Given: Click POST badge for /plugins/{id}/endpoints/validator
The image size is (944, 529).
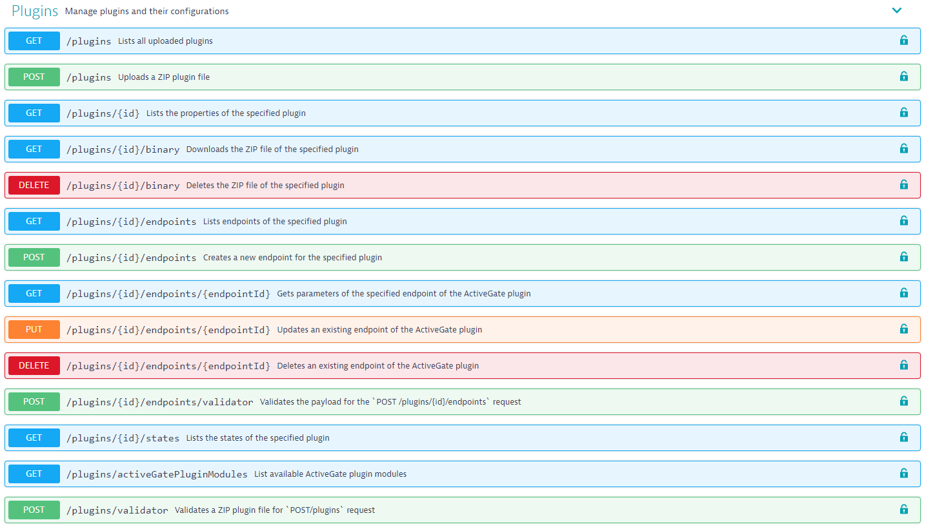Looking at the screenshot, I should point(34,401).
